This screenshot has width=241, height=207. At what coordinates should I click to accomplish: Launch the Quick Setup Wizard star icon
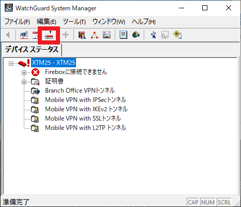coord(153,35)
